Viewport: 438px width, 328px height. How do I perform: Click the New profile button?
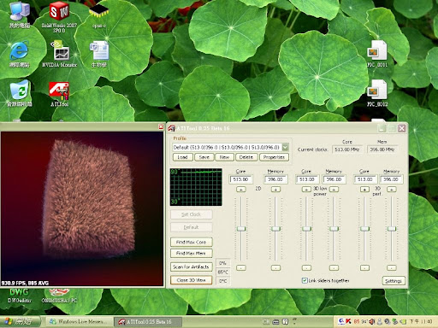point(224,157)
